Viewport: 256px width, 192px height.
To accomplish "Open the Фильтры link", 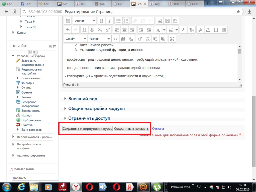I will click(x=27, y=83).
